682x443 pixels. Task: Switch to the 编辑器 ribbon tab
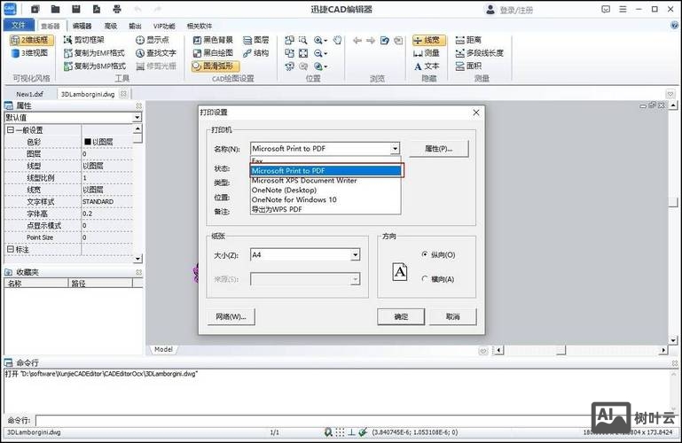(x=82, y=26)
